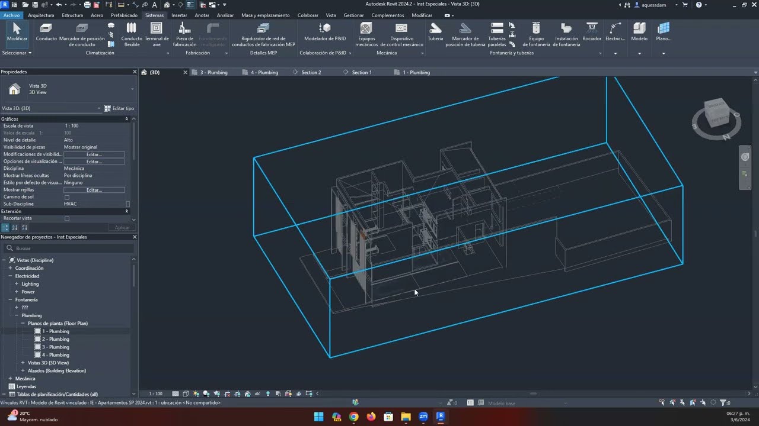759x426 pixels.
Task: Switch to 3 - Plumbing view tab
Action: click(x=214, y=72)
